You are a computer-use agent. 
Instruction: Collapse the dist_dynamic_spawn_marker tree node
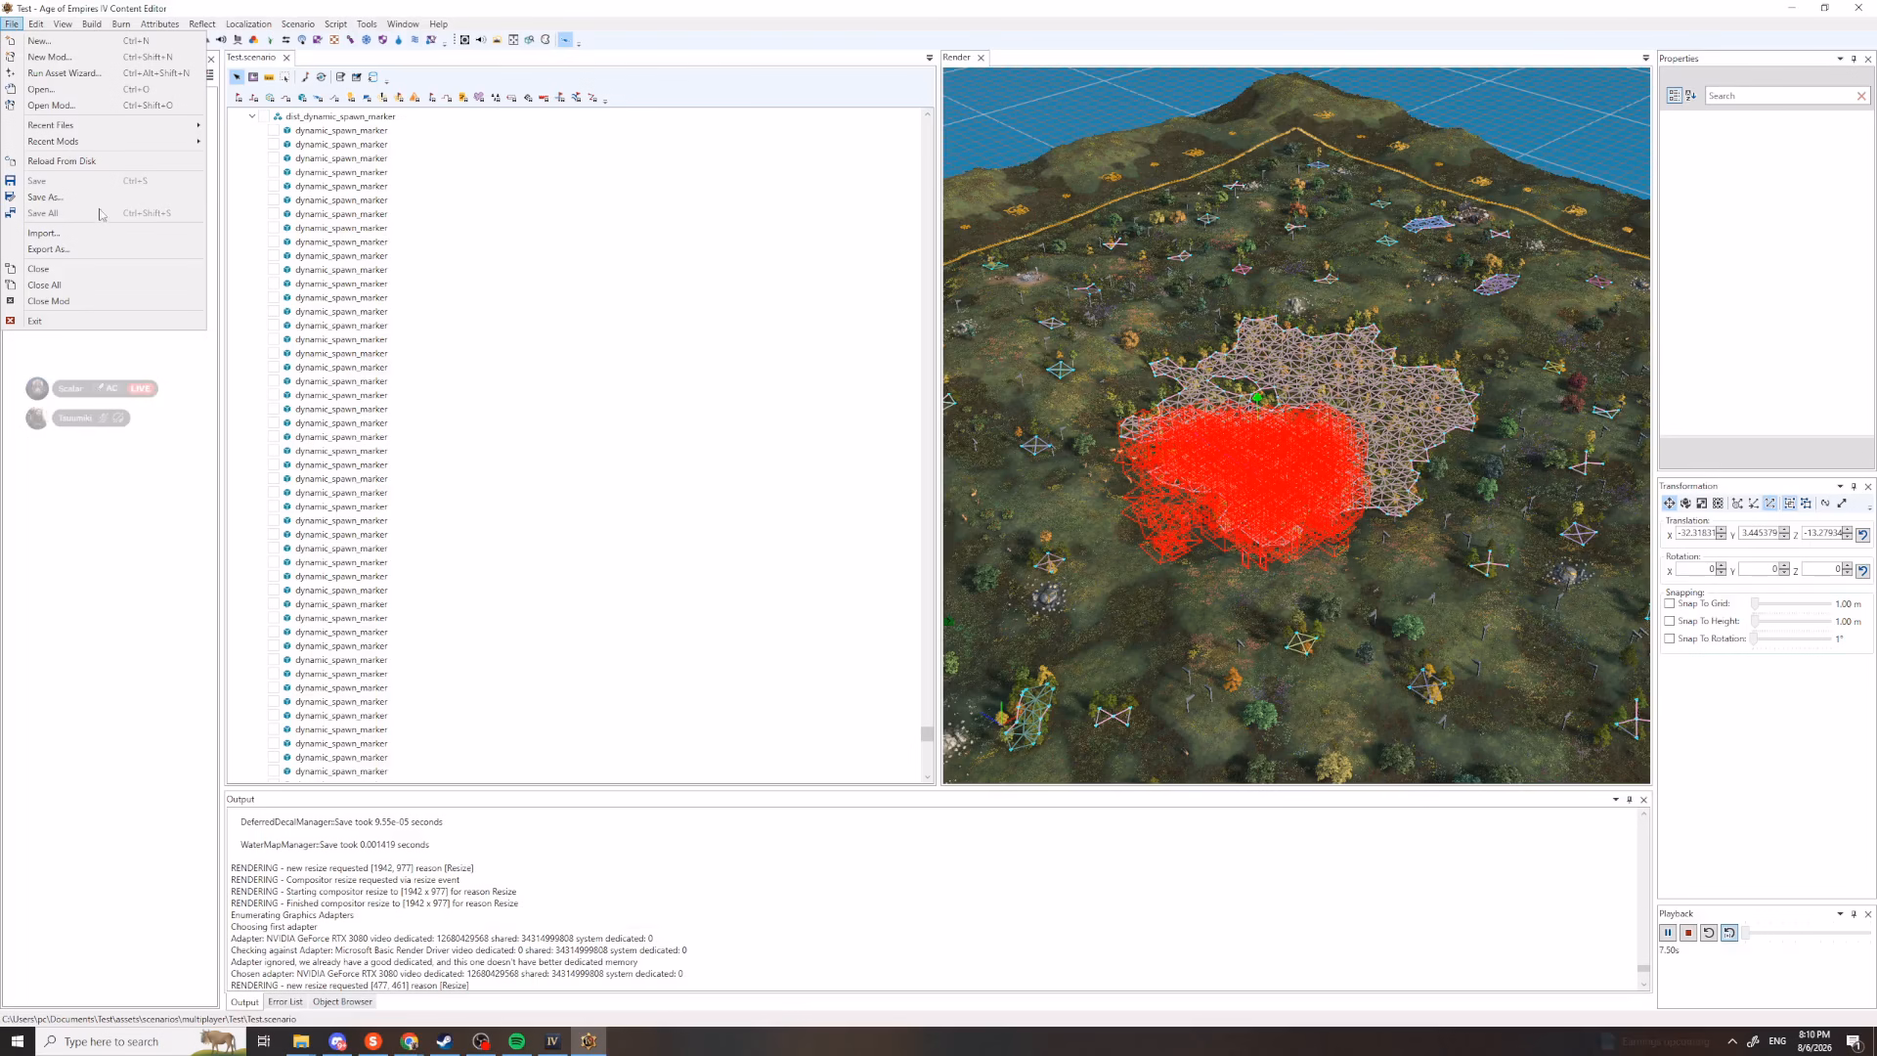coord(252,116)
